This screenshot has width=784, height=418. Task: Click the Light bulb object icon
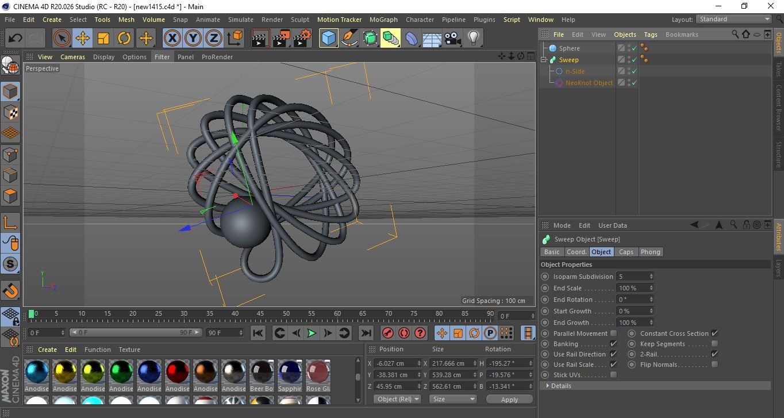(473, 39)
